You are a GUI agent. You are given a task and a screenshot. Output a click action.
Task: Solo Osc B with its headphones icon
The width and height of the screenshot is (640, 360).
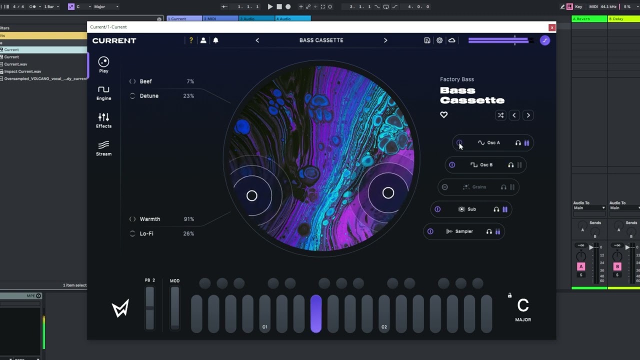[510, 165]
